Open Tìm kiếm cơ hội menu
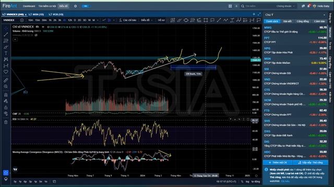Screen dimensions: 334x187 [x=47, y=6]
